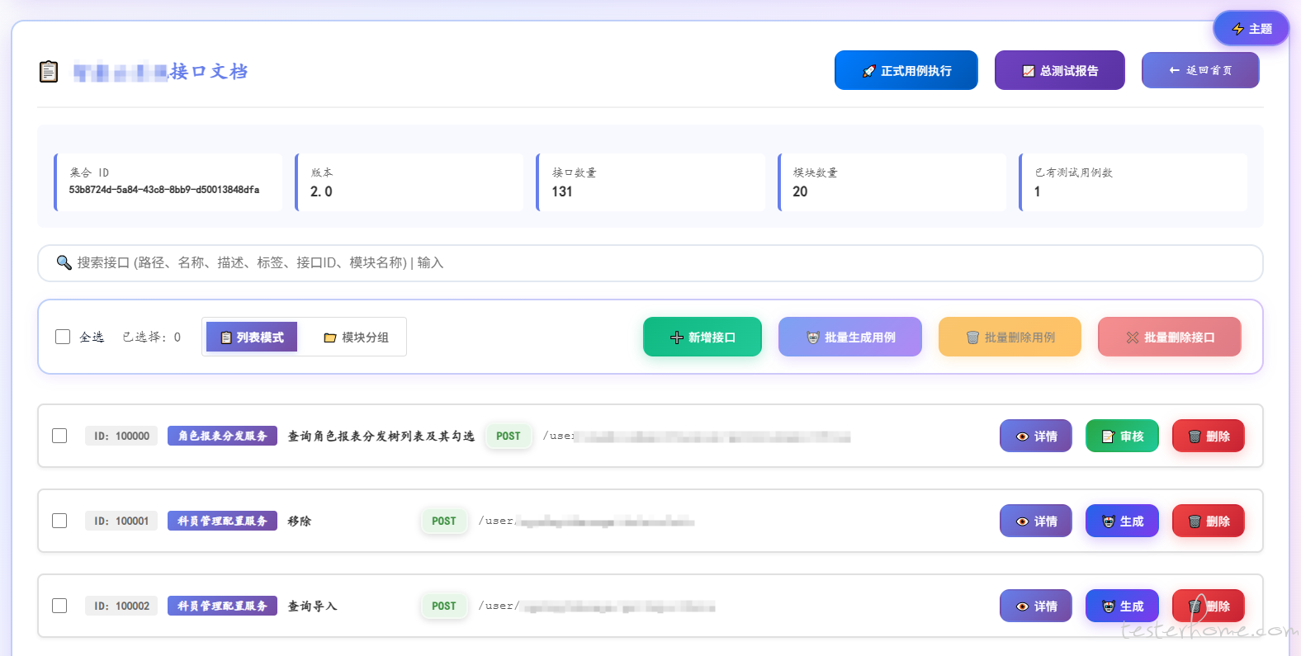Click 批量删除接口 cross button

(x=1169, y=337)
